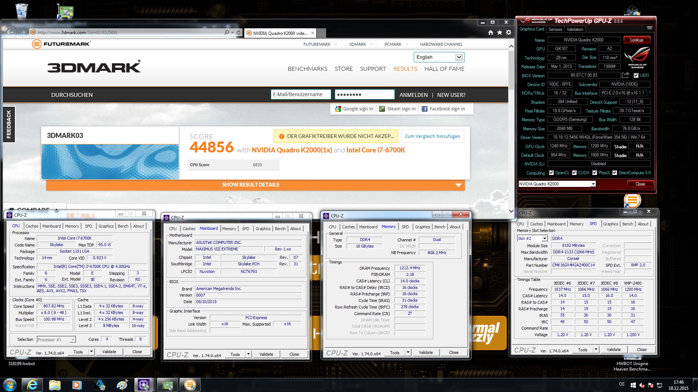Click the driver not accepted warning banner

pyautogui.click(x=336, y=136)
